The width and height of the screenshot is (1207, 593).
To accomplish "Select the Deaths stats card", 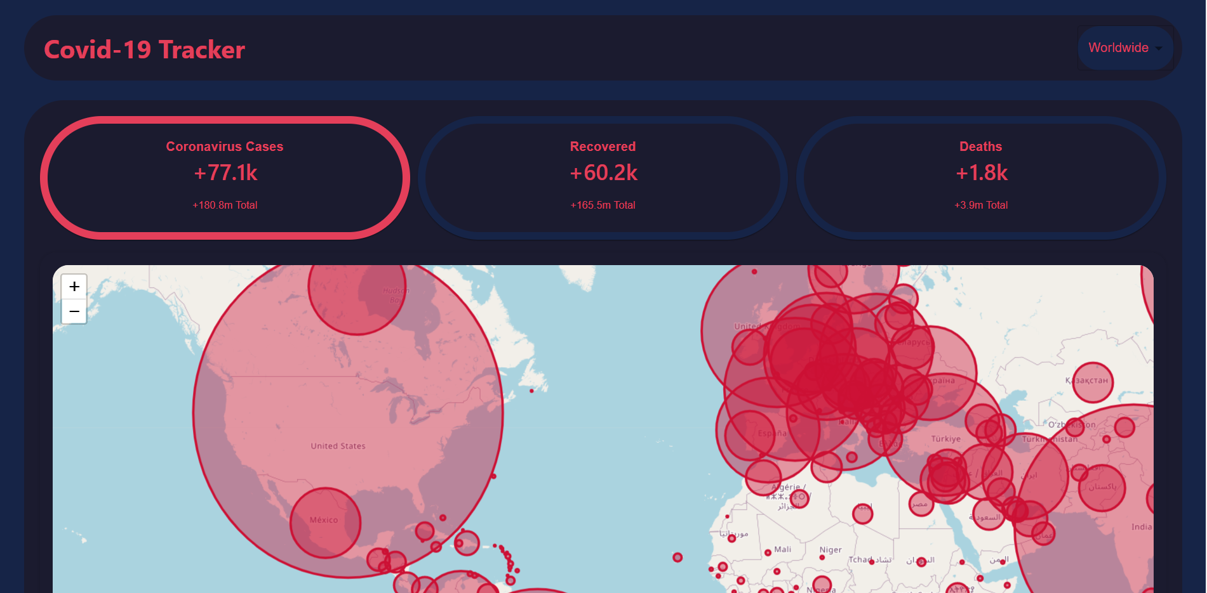I will tap(981, 178).
